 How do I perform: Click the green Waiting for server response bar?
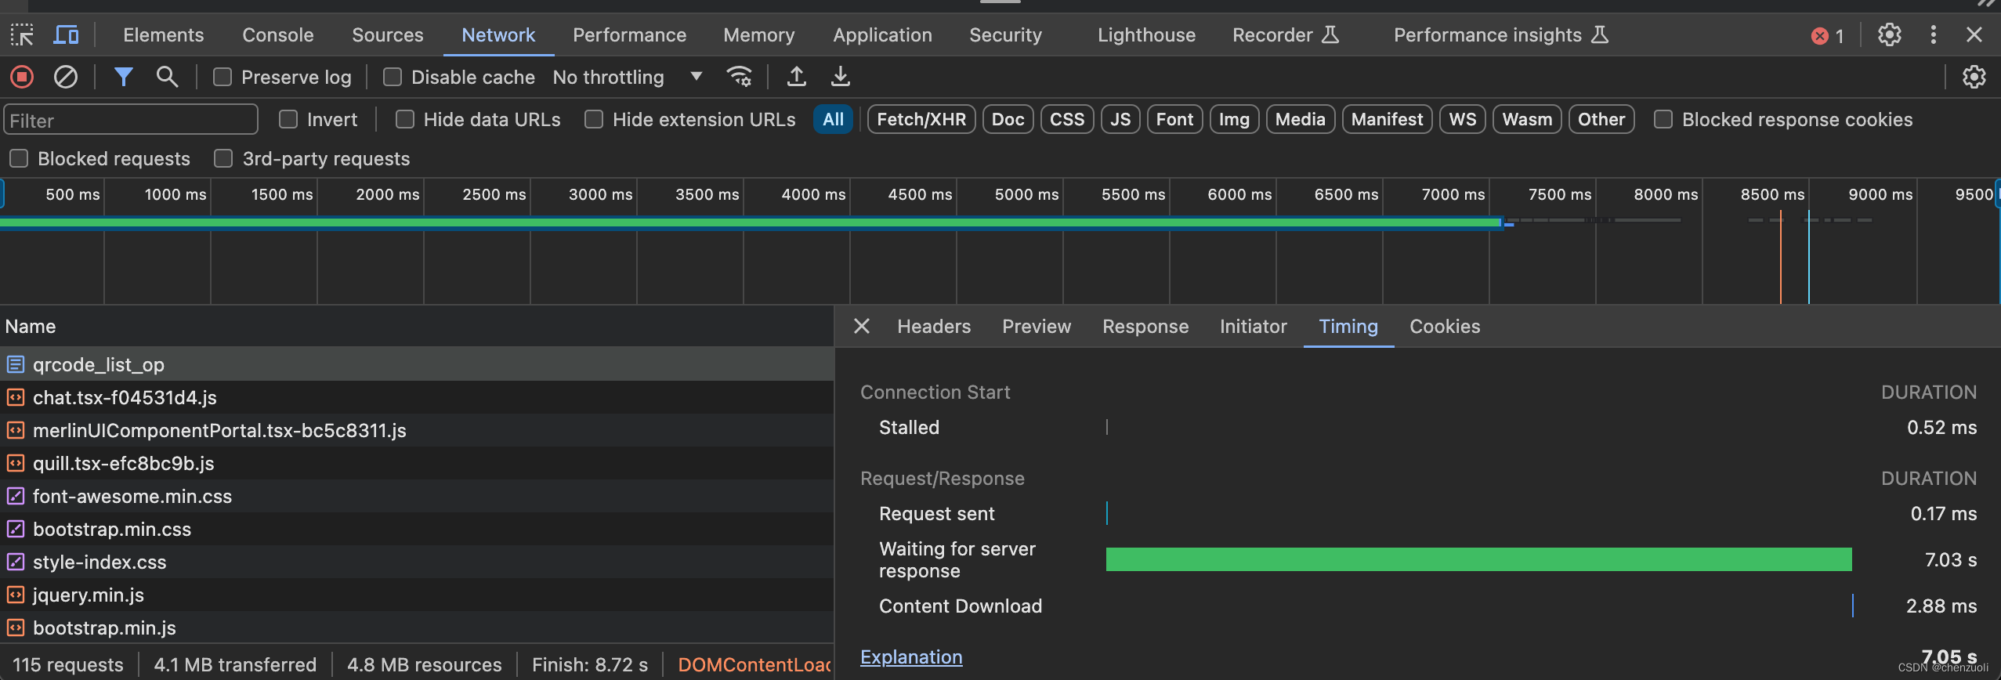1478,559
